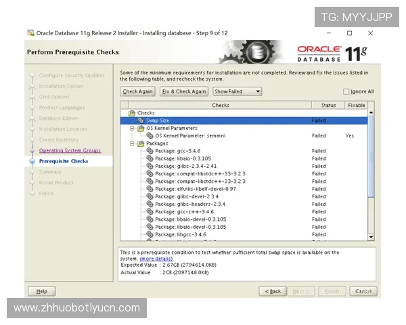The height and width of the screenshot is (325, 406).
Task: Select Package: glibc-headers-2.3.4 row text
Action: [190, 204]
